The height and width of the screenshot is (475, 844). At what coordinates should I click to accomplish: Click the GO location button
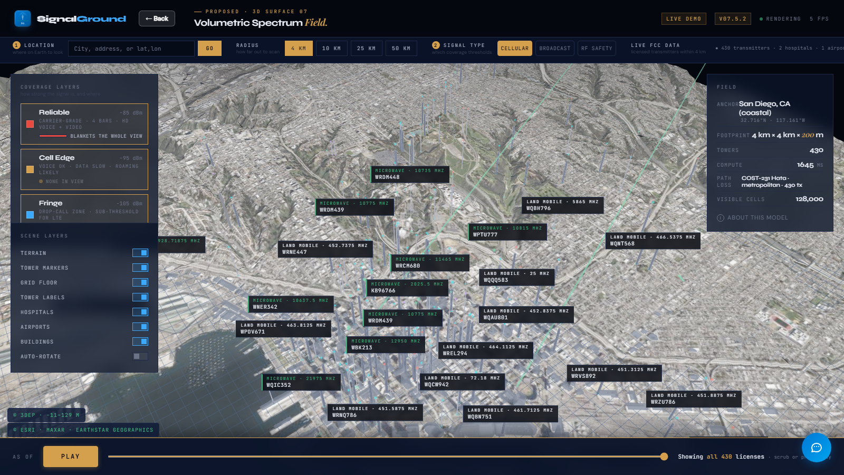pos(209,49)
